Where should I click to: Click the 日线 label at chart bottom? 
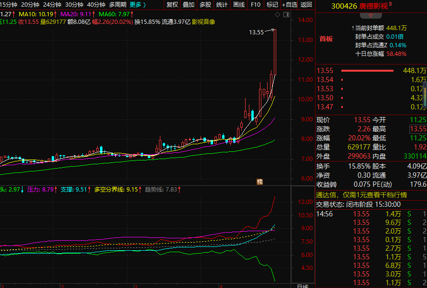(x=303, y=286)
